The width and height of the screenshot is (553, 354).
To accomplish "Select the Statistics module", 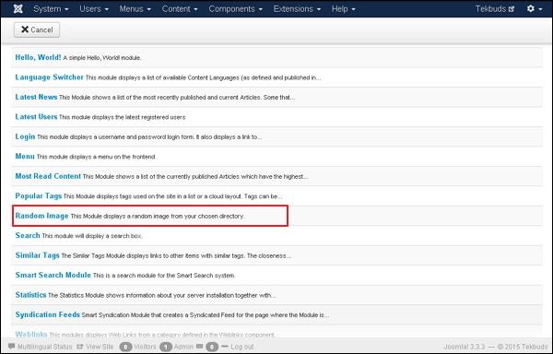I will click(30, 295).
